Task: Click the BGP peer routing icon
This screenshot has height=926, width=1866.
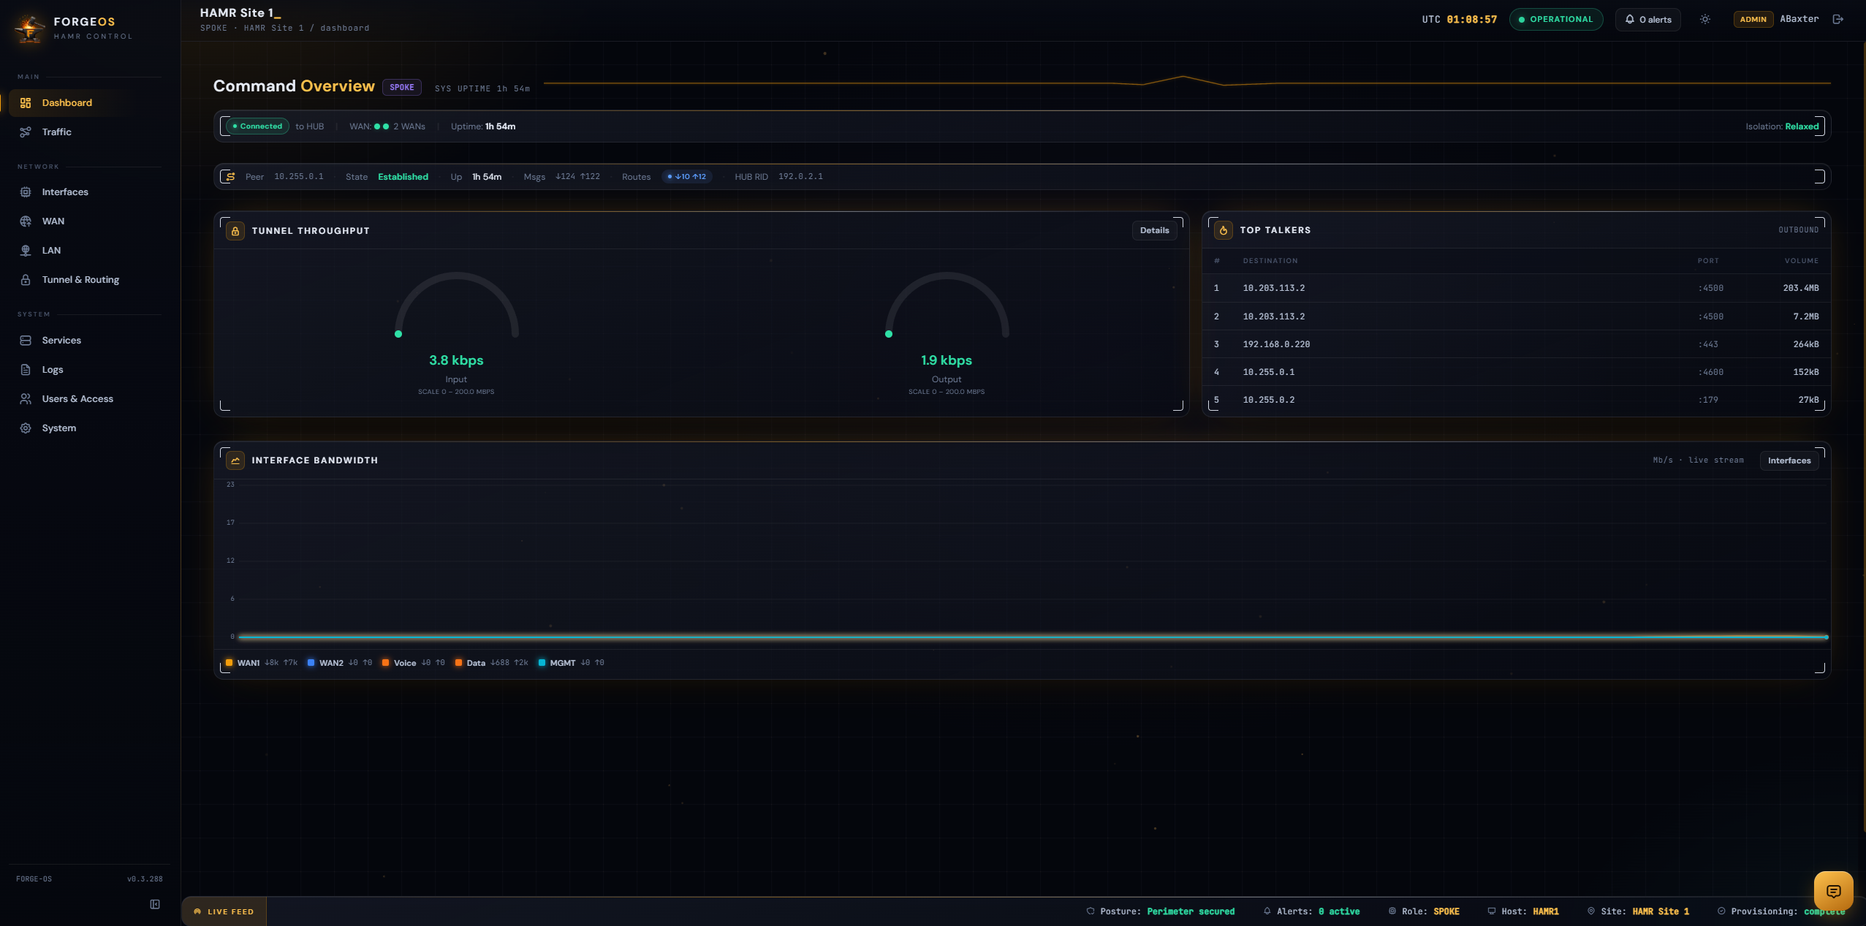Action: coord(230,177)
